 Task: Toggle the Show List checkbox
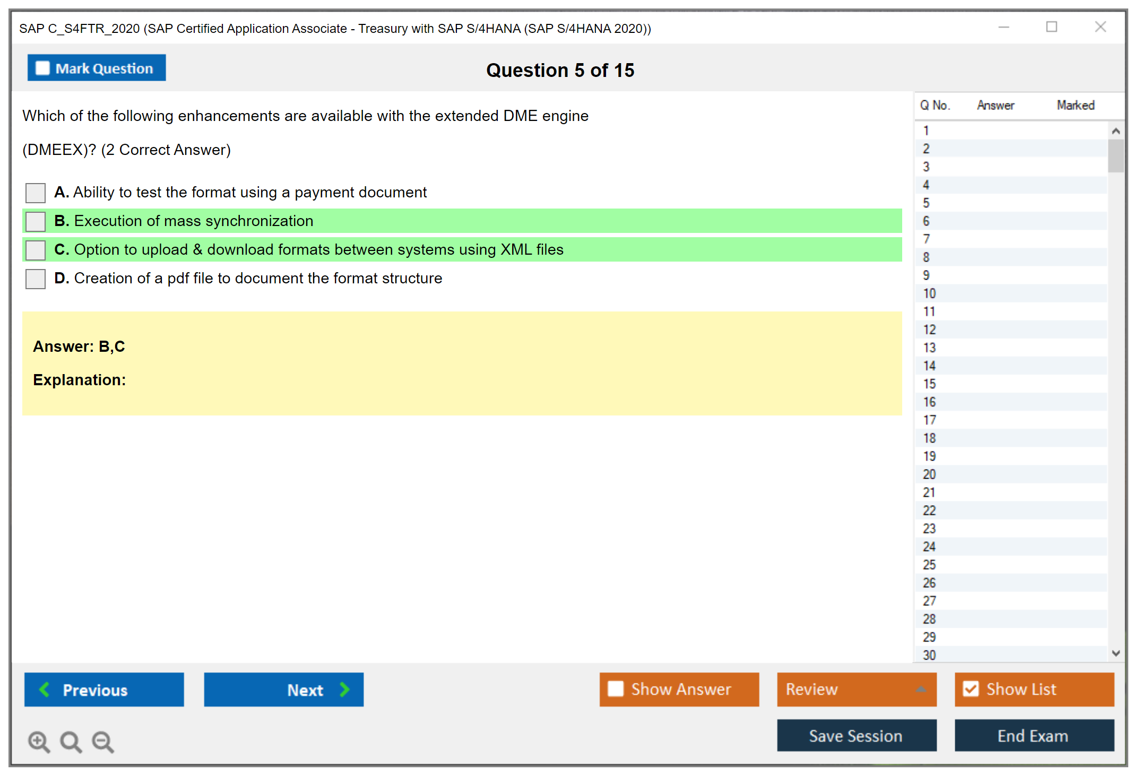point(971,689)
